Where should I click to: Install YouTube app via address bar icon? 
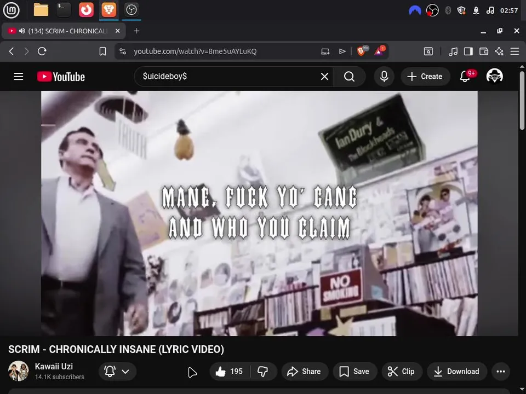[325, 51]
